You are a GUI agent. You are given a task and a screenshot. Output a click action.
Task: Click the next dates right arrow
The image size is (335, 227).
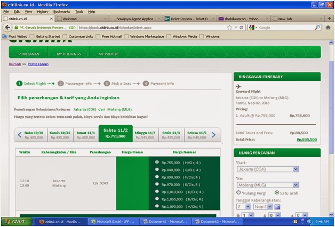pyautogui.click(x=213, y=135)
